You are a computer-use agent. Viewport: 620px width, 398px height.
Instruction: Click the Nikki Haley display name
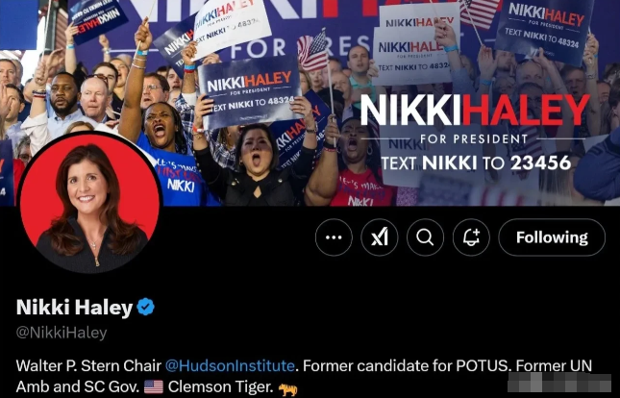click(74, 307)
